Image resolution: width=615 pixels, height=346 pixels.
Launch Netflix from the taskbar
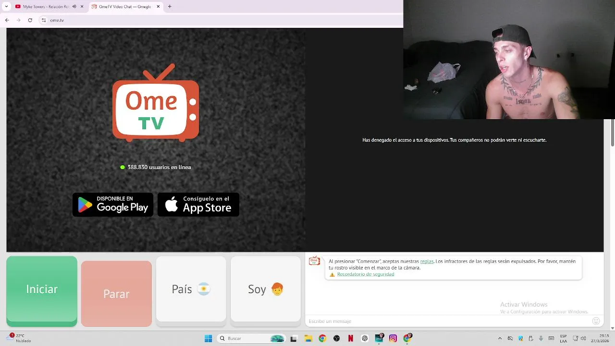coord(351,338)
